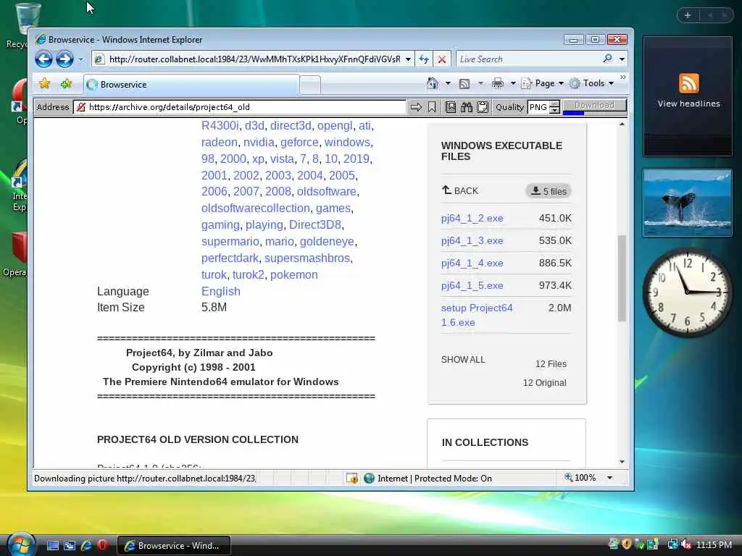Click the blue download progress bar

click(x=574, y=112)
